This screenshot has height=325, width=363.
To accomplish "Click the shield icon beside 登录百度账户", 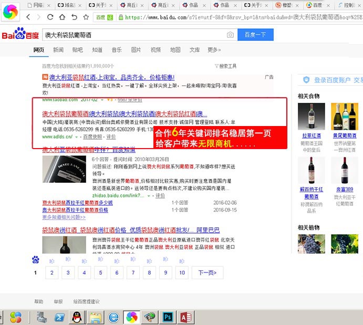I will click(306, 80).
